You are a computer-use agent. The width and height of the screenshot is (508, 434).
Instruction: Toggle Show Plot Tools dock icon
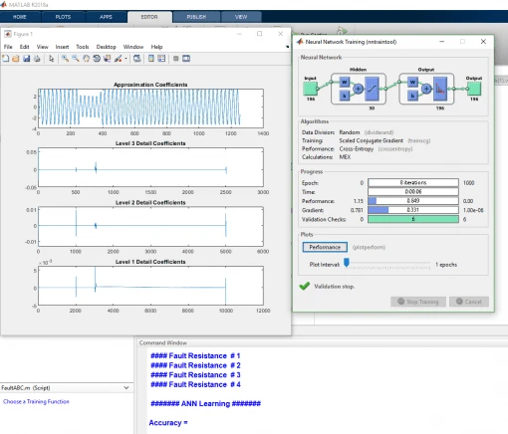[186, 59]
